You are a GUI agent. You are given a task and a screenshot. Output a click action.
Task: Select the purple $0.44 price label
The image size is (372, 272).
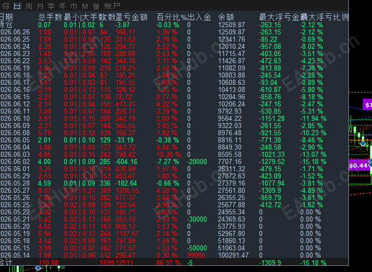tap(359, 166)
